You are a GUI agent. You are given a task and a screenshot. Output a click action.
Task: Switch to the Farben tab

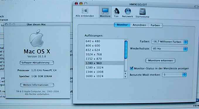point(155,25)
